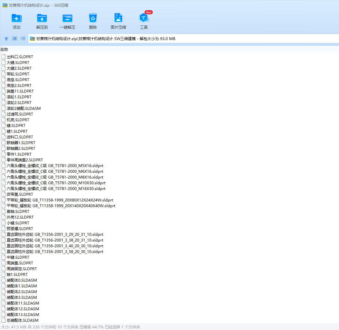The image size is (339, 330).
Task: Click the file icon beside 周端固定.SLDPRT
Action: tap(4, 269)
